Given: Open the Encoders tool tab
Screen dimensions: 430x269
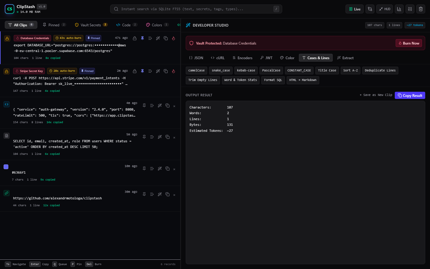Looking at the screenshot, I should [x=242, y=58].
